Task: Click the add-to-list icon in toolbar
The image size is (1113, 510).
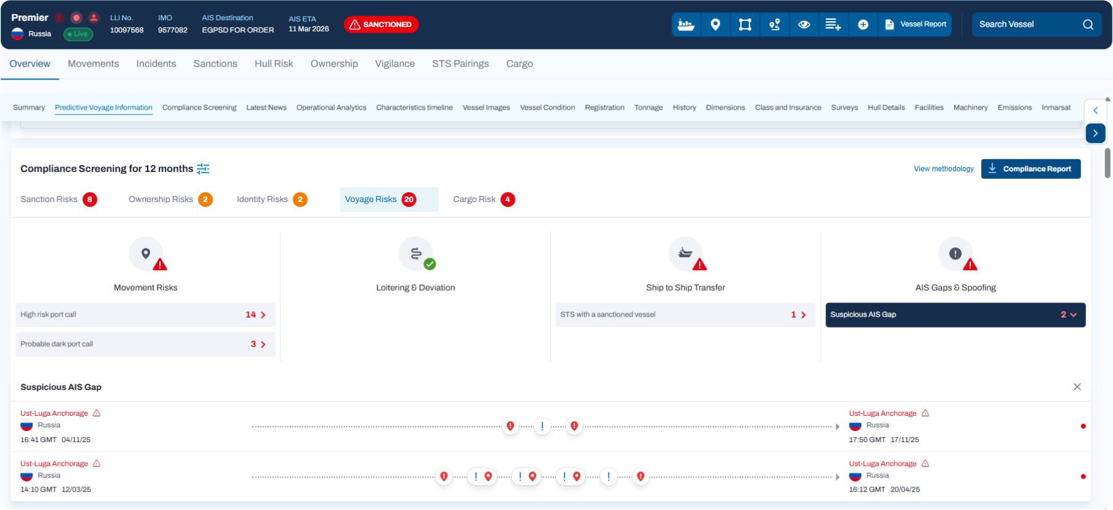Action: pyautogui.click(x=833, y=24)
